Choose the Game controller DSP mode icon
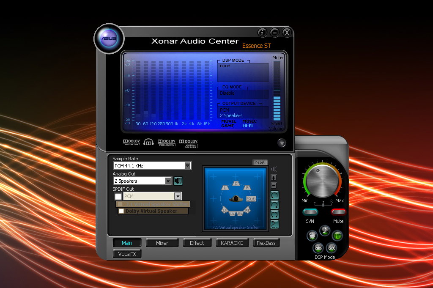The width and height of the screenshot is (433, 288). pyautogui.click(x=318, y=248)
